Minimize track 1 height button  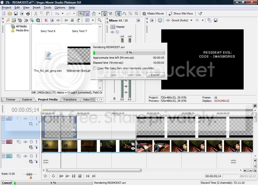[4, 117]
